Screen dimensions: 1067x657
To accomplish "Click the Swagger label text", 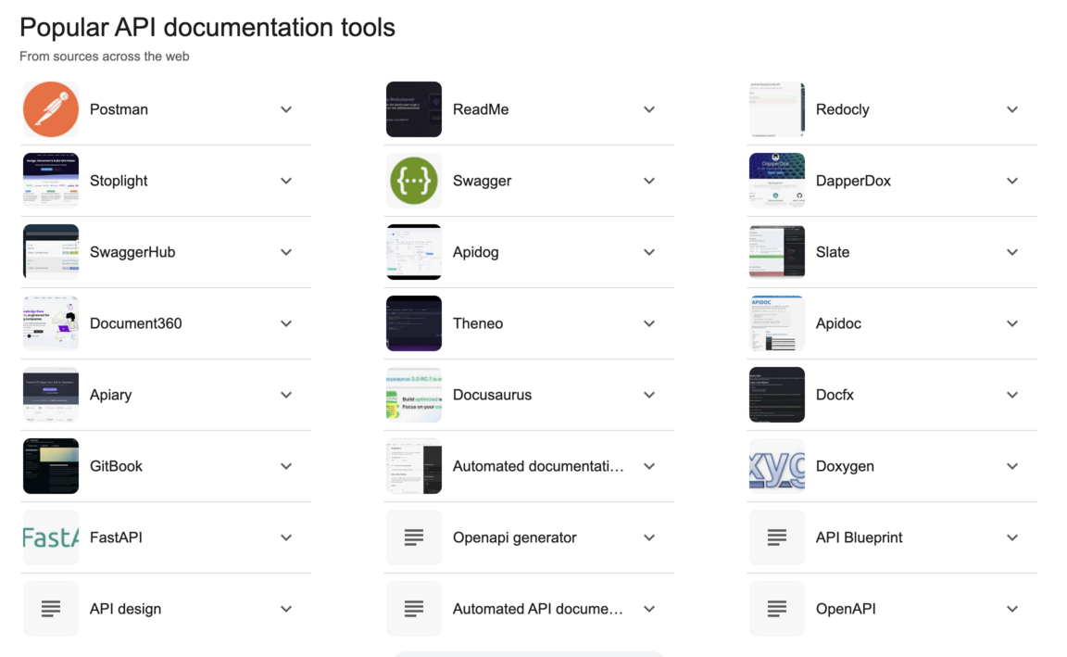I will 482,181.
